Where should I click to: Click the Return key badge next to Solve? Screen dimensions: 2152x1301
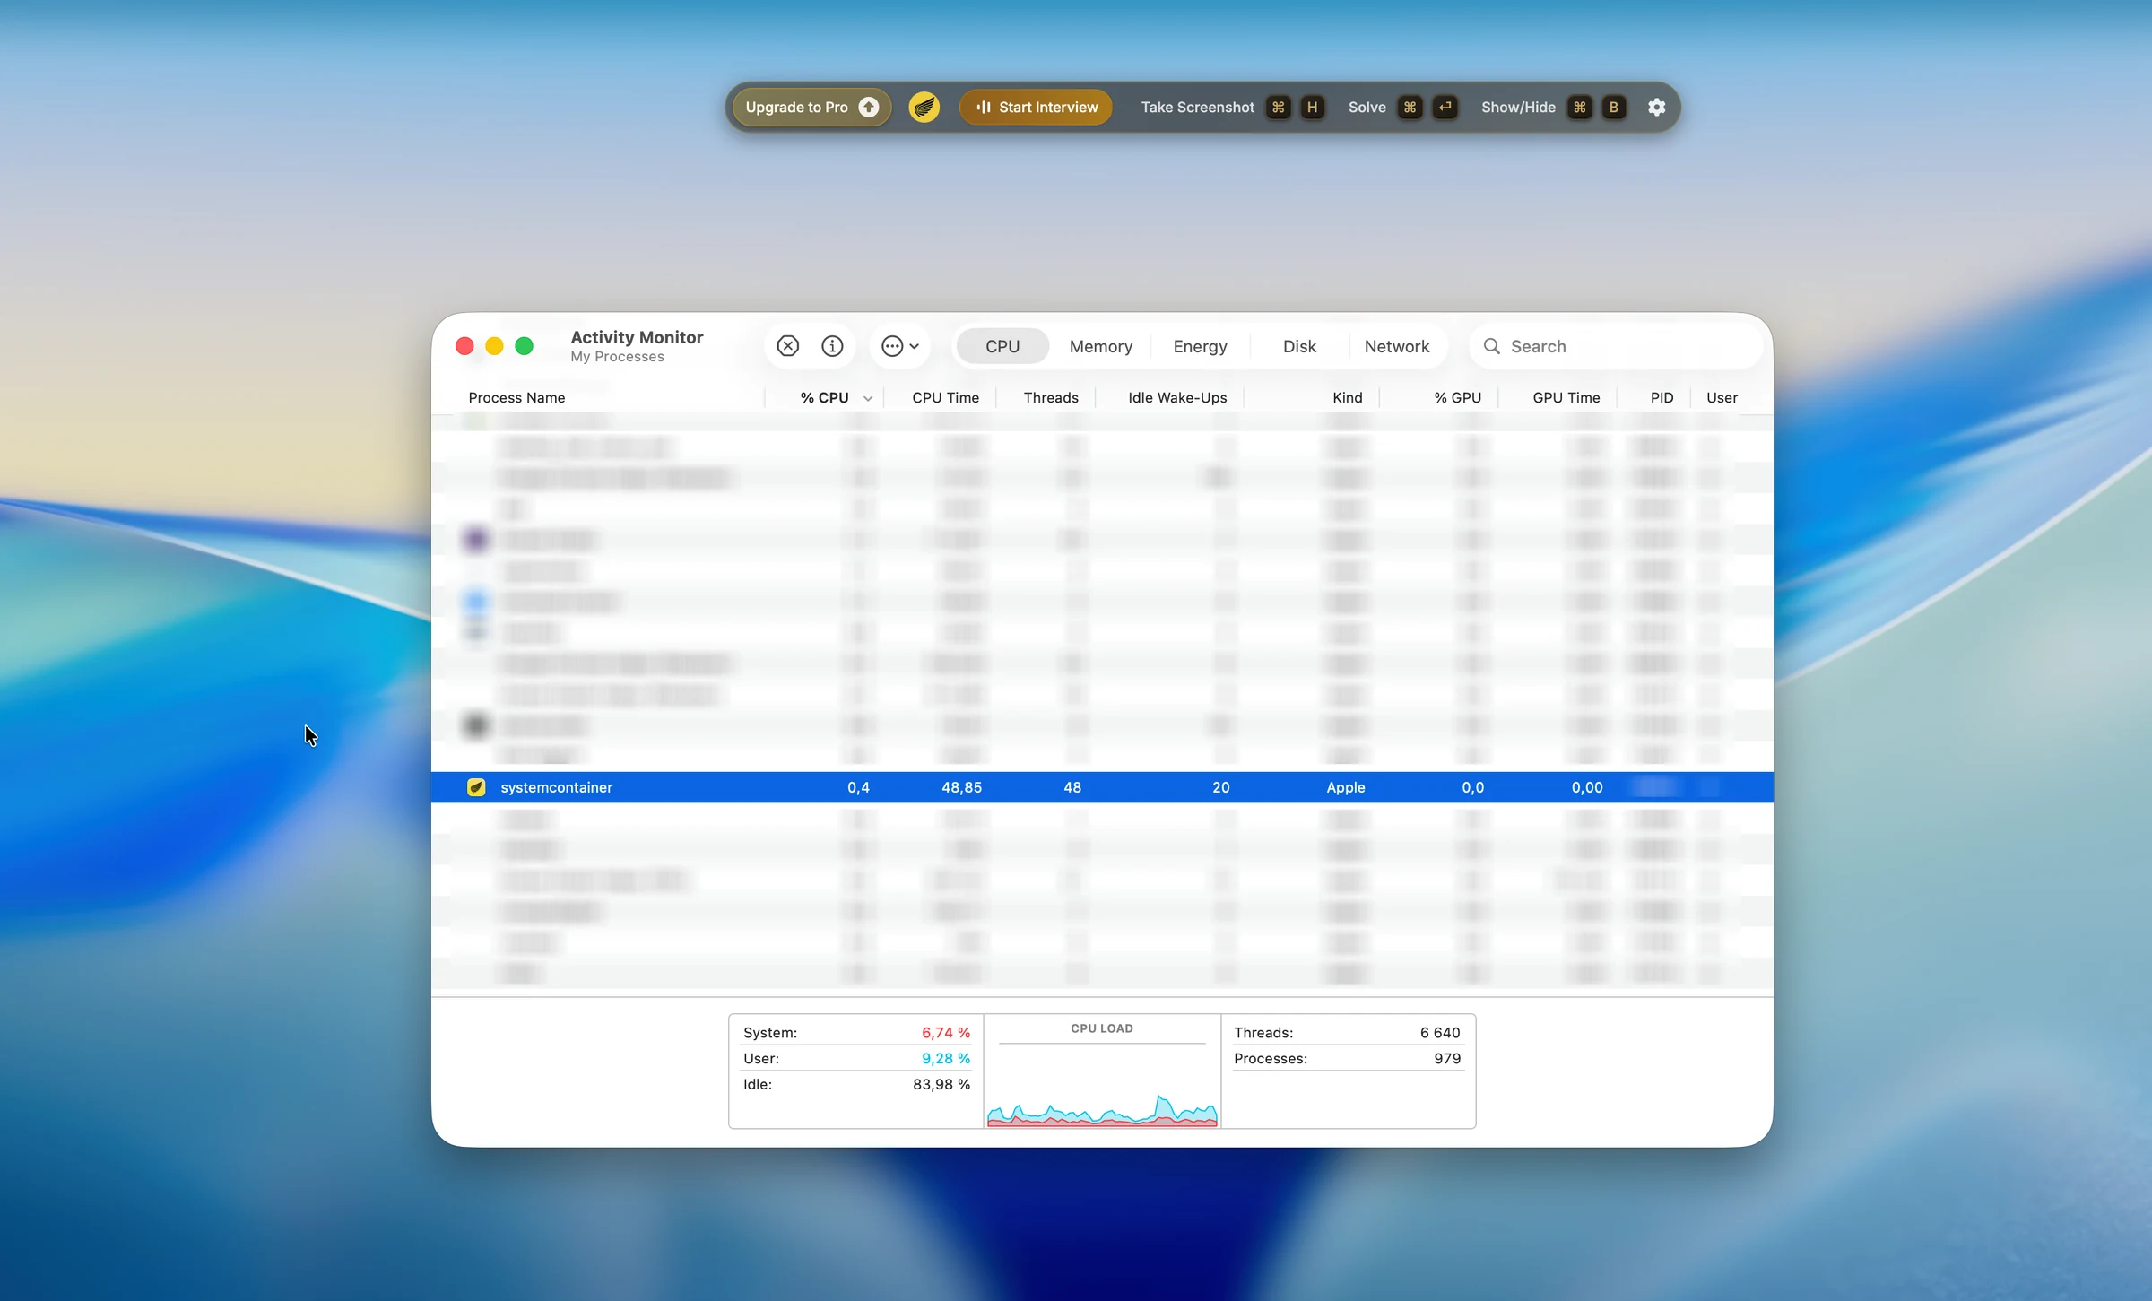(1445, 108)
